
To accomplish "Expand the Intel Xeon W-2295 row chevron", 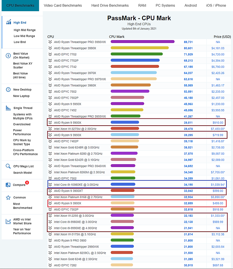I will tap(50, 216).
